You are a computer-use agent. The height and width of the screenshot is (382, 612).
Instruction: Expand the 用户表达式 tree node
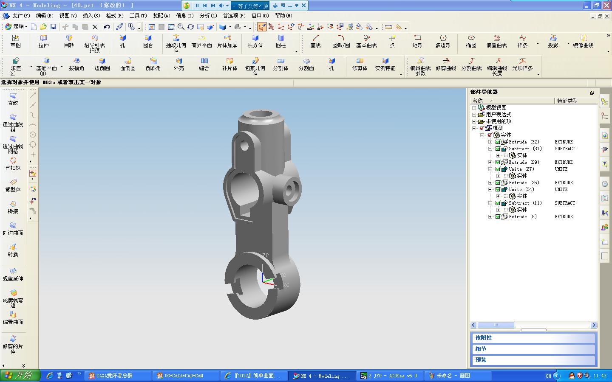click(x=474, y=115)
